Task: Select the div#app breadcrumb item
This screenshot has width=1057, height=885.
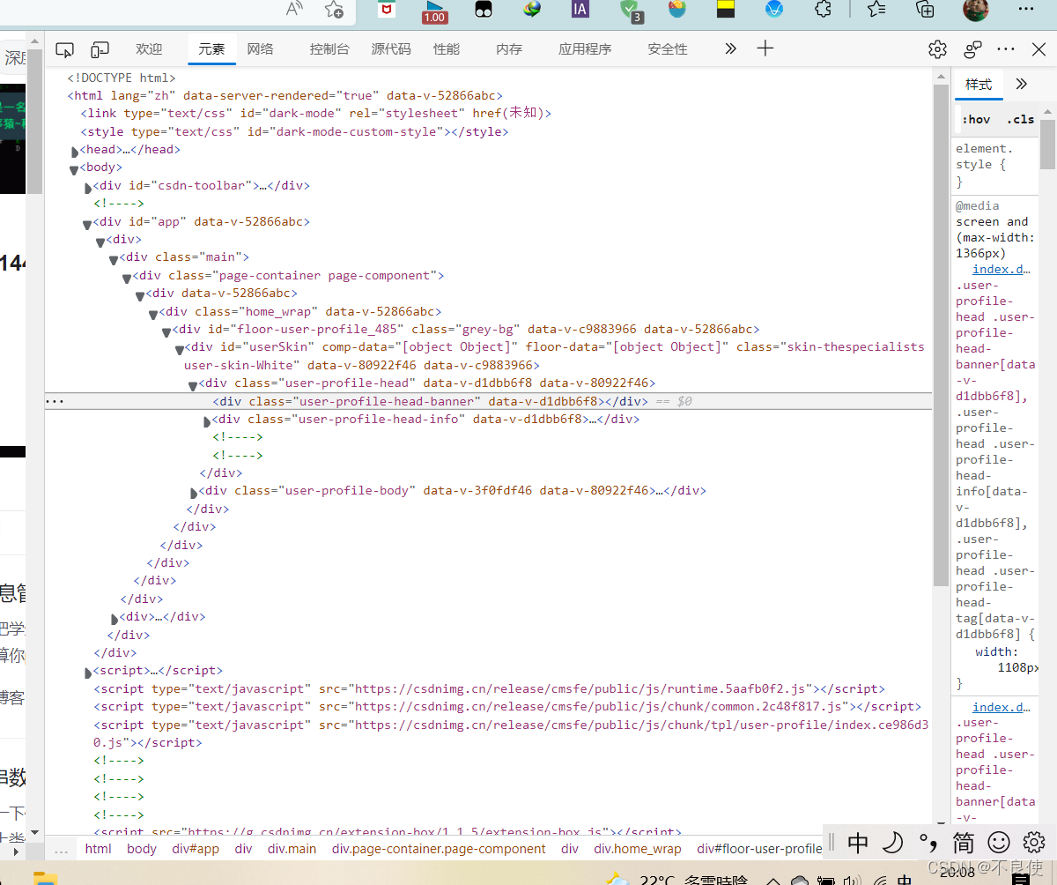Action: (x=196, y=849)
